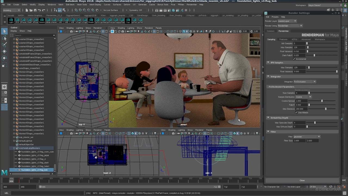
Task: Click the Camera shelf icon
Action: [42, 20]
